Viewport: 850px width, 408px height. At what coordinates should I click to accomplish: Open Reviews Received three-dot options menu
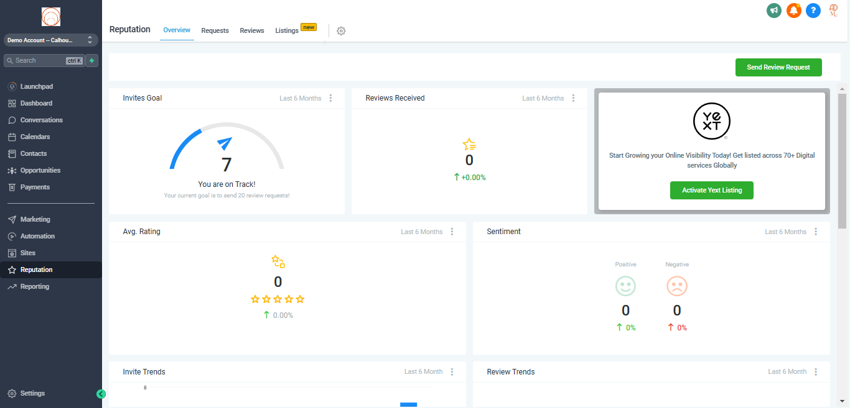point(573,98)
